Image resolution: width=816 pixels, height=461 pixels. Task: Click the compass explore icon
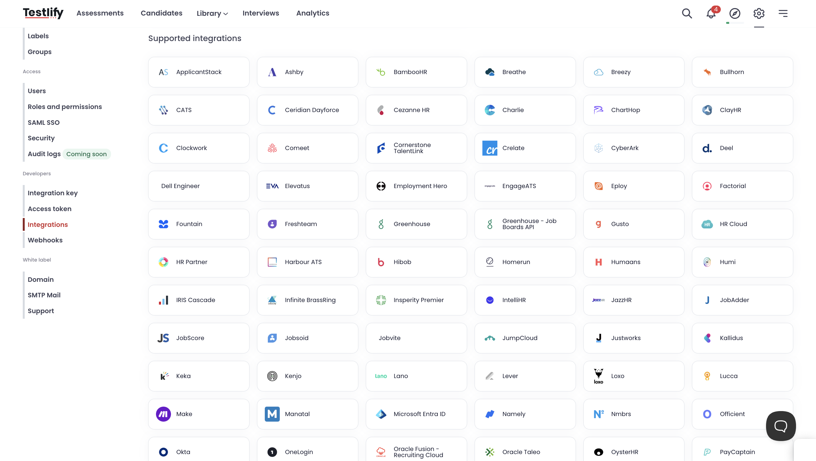[x=735, y=13]
